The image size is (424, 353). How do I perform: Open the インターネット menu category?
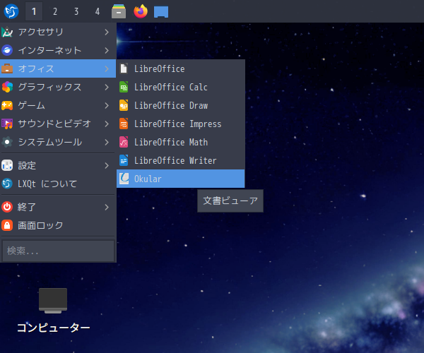pos(58,50)
